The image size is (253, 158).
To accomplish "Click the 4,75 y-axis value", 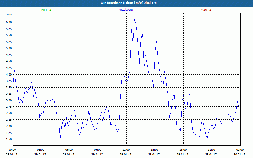I will click(9, 55).
